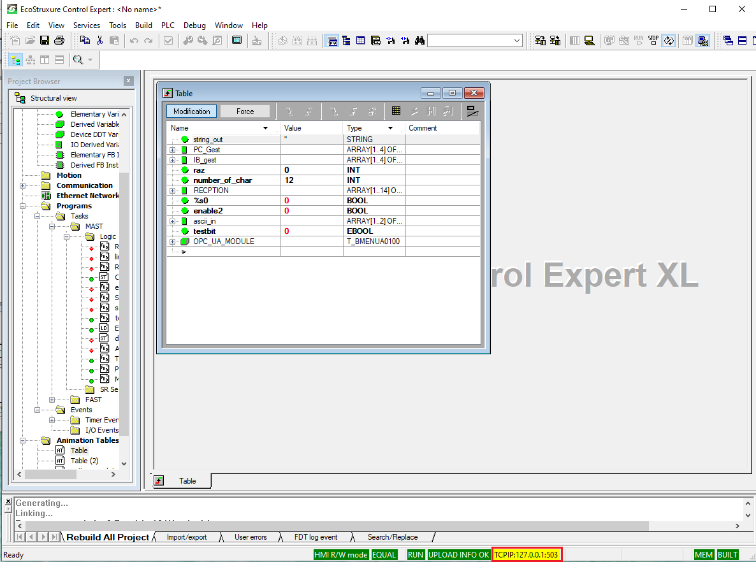Open the Services menu
Image resolution: width=756 pixels, height=562 pixels.
click(87, 25)
